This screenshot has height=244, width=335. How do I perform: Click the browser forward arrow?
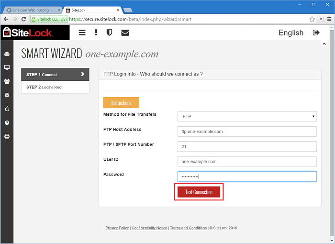coord(15,19)
